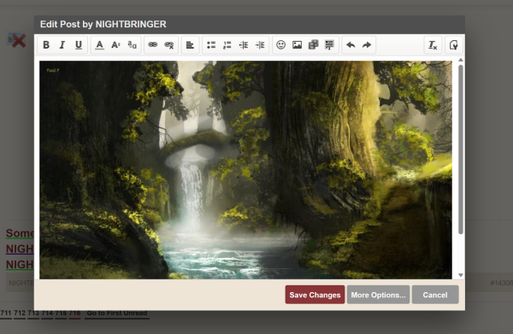This screenshot has height=334, width=513.
Task: Click the broken image icon behind dialog
Action: click(x=17, y=40)
